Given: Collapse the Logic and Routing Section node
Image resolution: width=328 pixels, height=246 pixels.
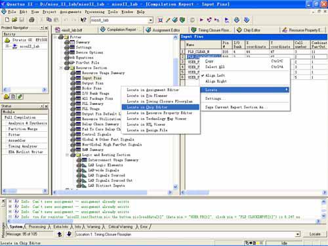Looking at the screenshot, I should [x=68, y=155].
